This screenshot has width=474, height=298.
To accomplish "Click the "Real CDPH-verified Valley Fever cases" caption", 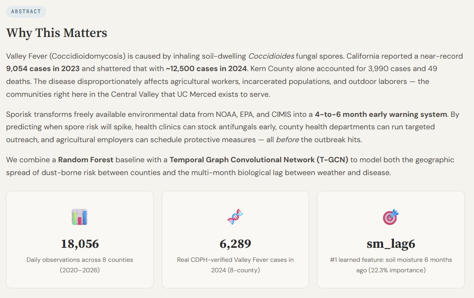I will pyautogui.click(x=235, y=260).
